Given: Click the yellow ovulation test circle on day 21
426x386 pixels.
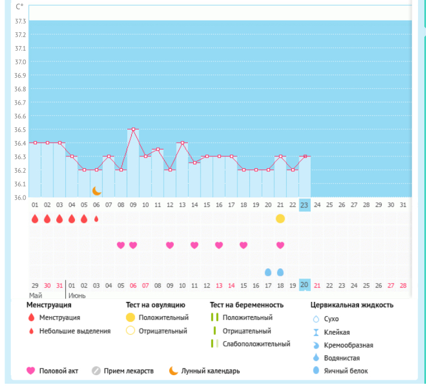Looking at the screenshot, I should tap(280, 219).
